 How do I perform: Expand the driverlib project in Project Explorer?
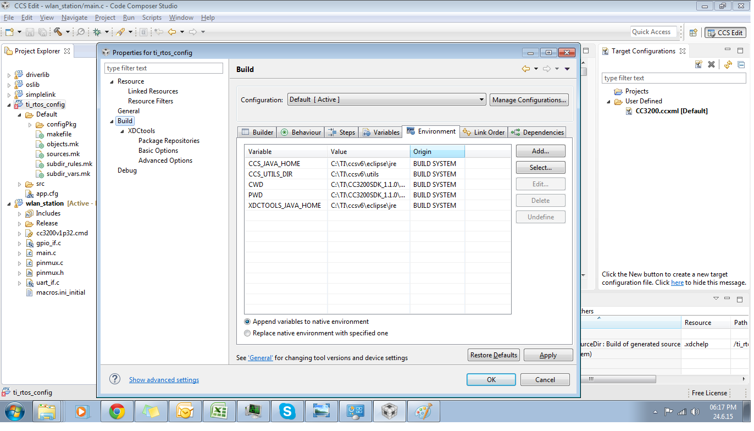pos(9,75)
